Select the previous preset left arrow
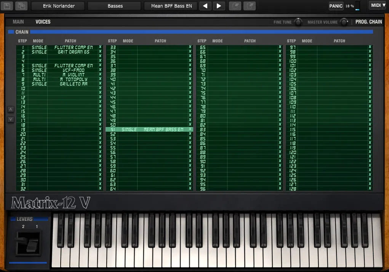The width and height of the screenshot is (389, 272). click(204, 6)
